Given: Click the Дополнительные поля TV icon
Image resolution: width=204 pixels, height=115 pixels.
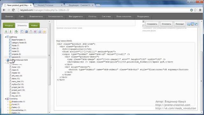Looking at the screenshot, I should coord(8,60).
